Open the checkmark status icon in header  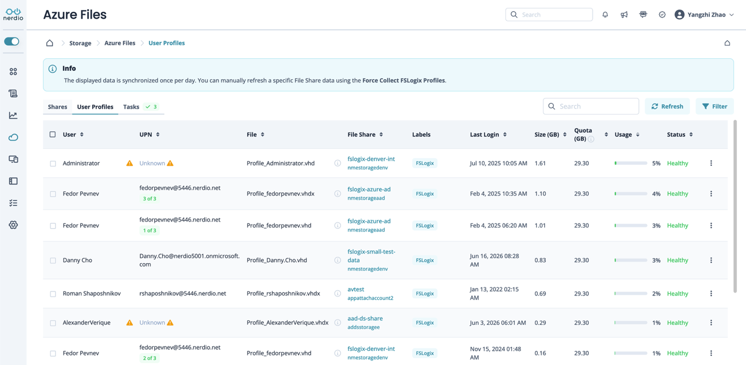pos(662,15)
